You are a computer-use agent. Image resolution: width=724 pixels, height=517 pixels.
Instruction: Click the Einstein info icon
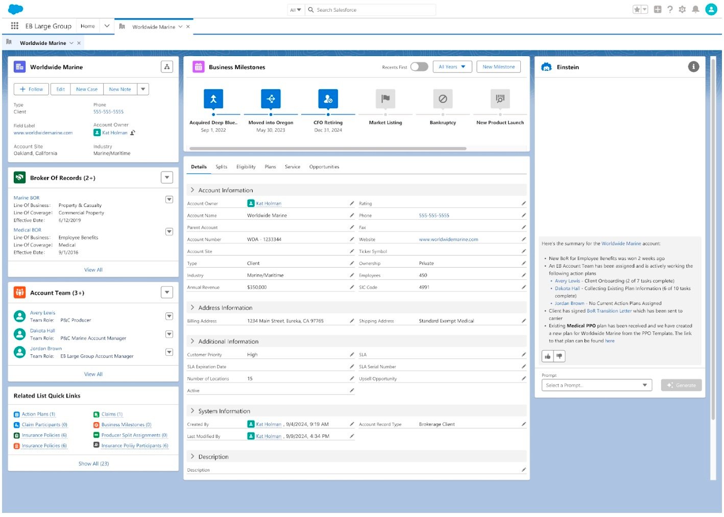(x=693, y=67)
